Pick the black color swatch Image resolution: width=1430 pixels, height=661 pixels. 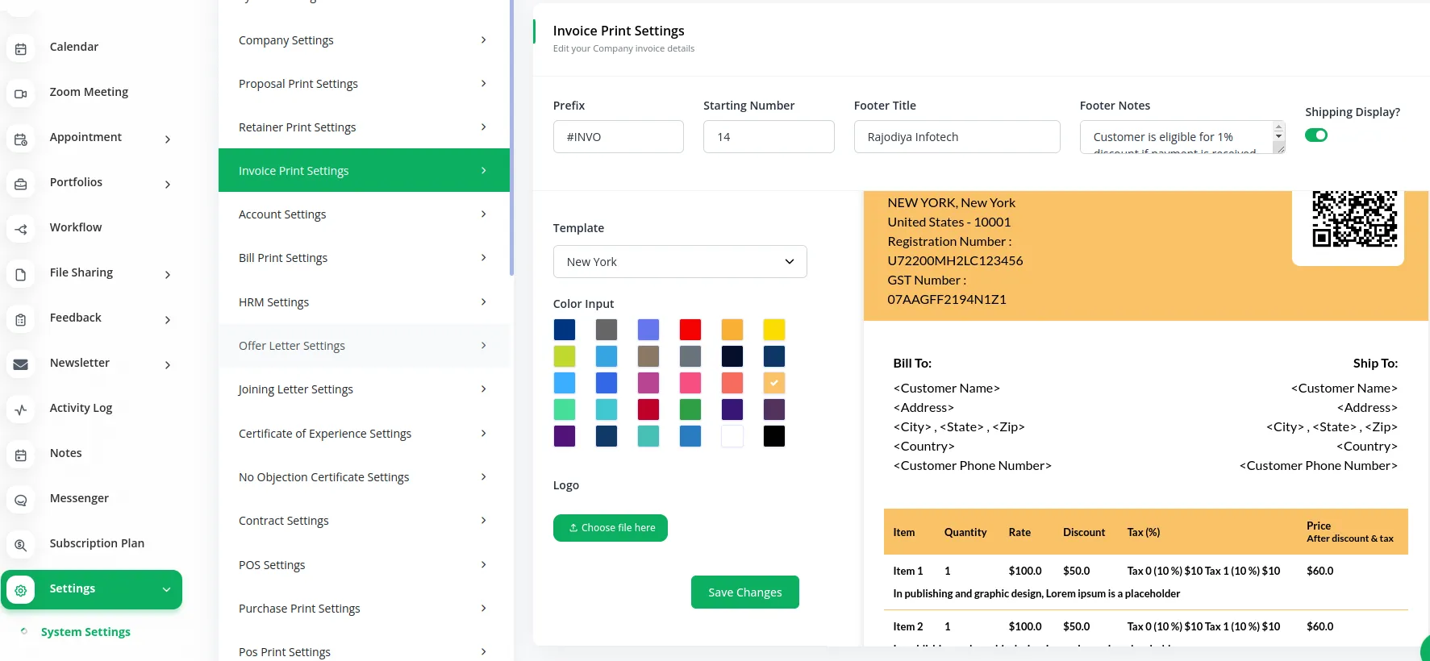pos(773,436)
